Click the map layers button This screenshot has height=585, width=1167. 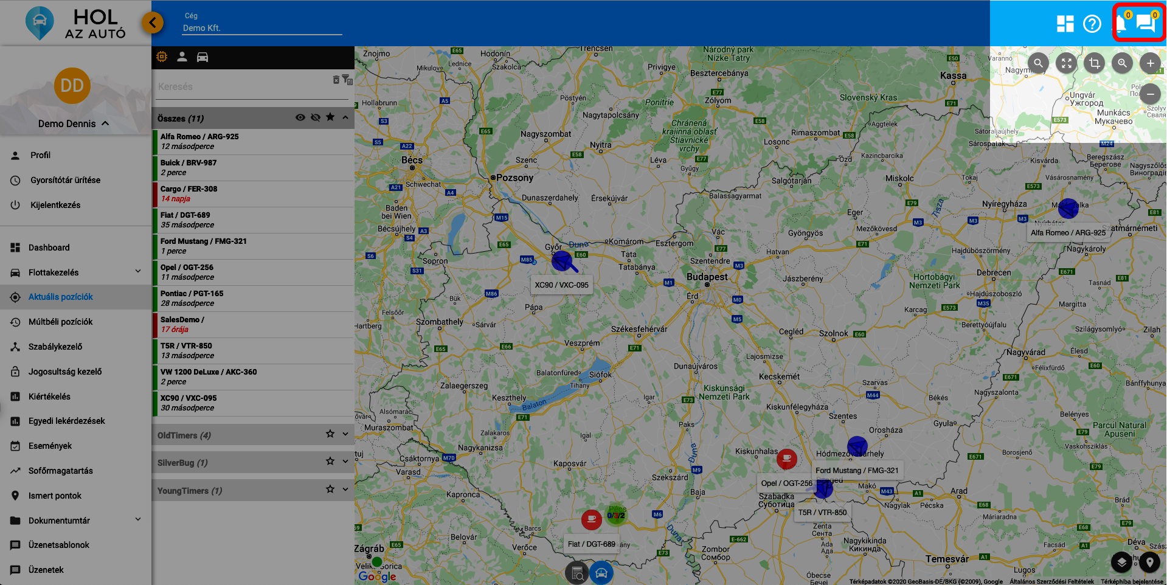(1121, 562)
